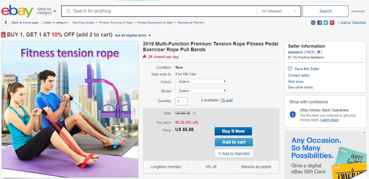The height and width of the screenshot is (179, 369).
Task: Click the heart icon to Save this Seller
Action: pyautogui.click(x=290, y=69)
